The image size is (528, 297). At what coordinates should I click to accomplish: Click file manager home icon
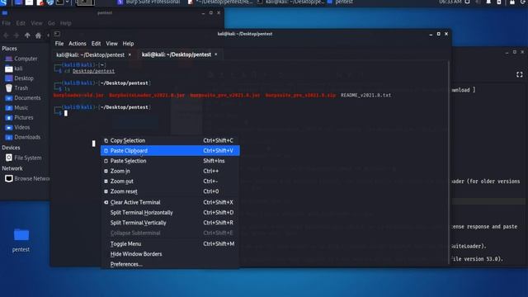click(38, 35)
